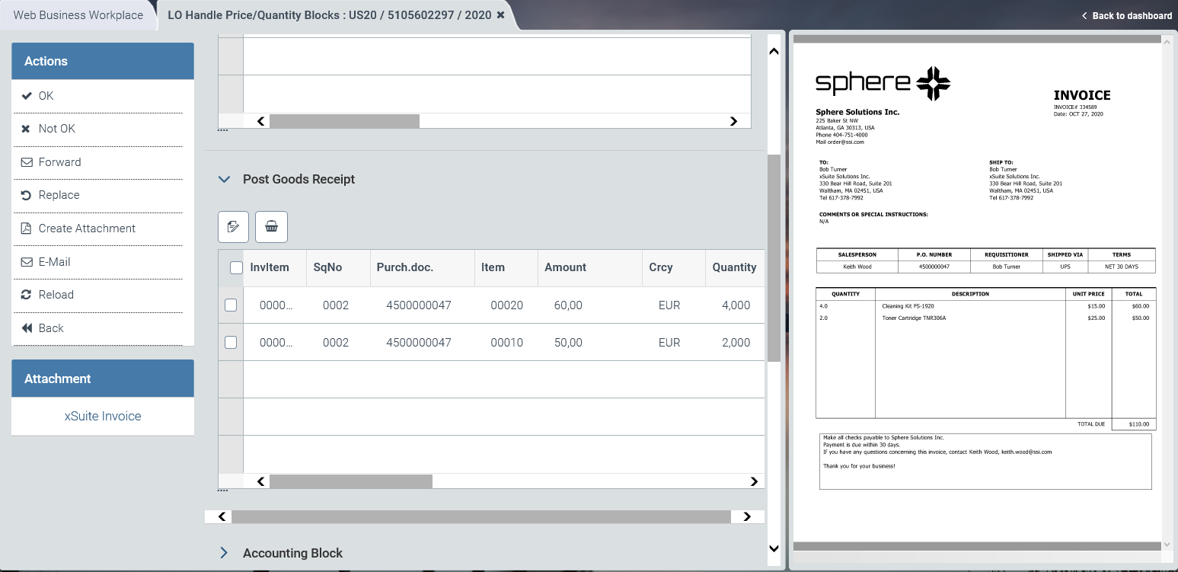
Task: Click the edit icon above goods receipt table
Action: (x=233, y=227)
